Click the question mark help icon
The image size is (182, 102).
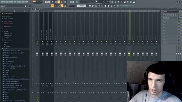(x=121, y=2)
